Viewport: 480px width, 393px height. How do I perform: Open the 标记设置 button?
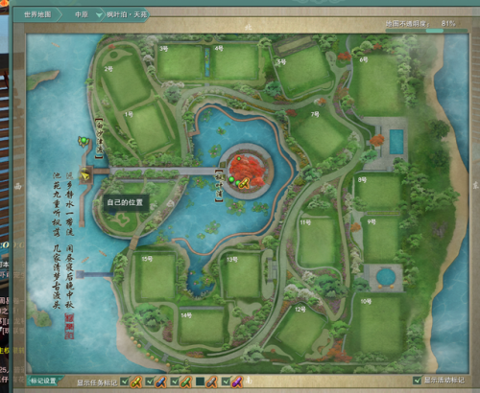[x=43, y=381]
